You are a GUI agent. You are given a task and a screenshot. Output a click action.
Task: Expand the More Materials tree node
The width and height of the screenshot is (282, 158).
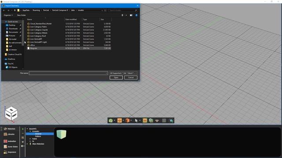(x=27, y=144)
